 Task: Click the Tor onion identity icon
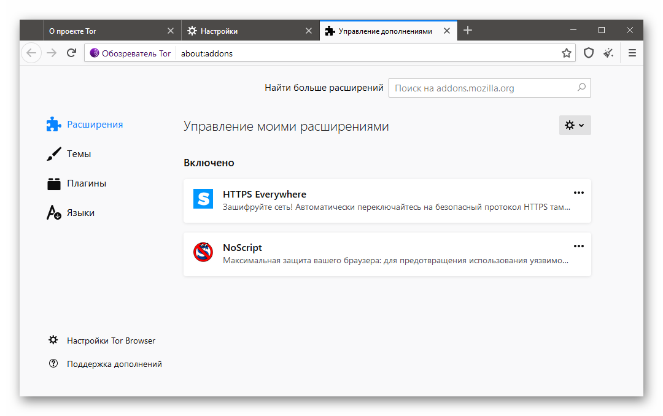[x=95, y=53]
